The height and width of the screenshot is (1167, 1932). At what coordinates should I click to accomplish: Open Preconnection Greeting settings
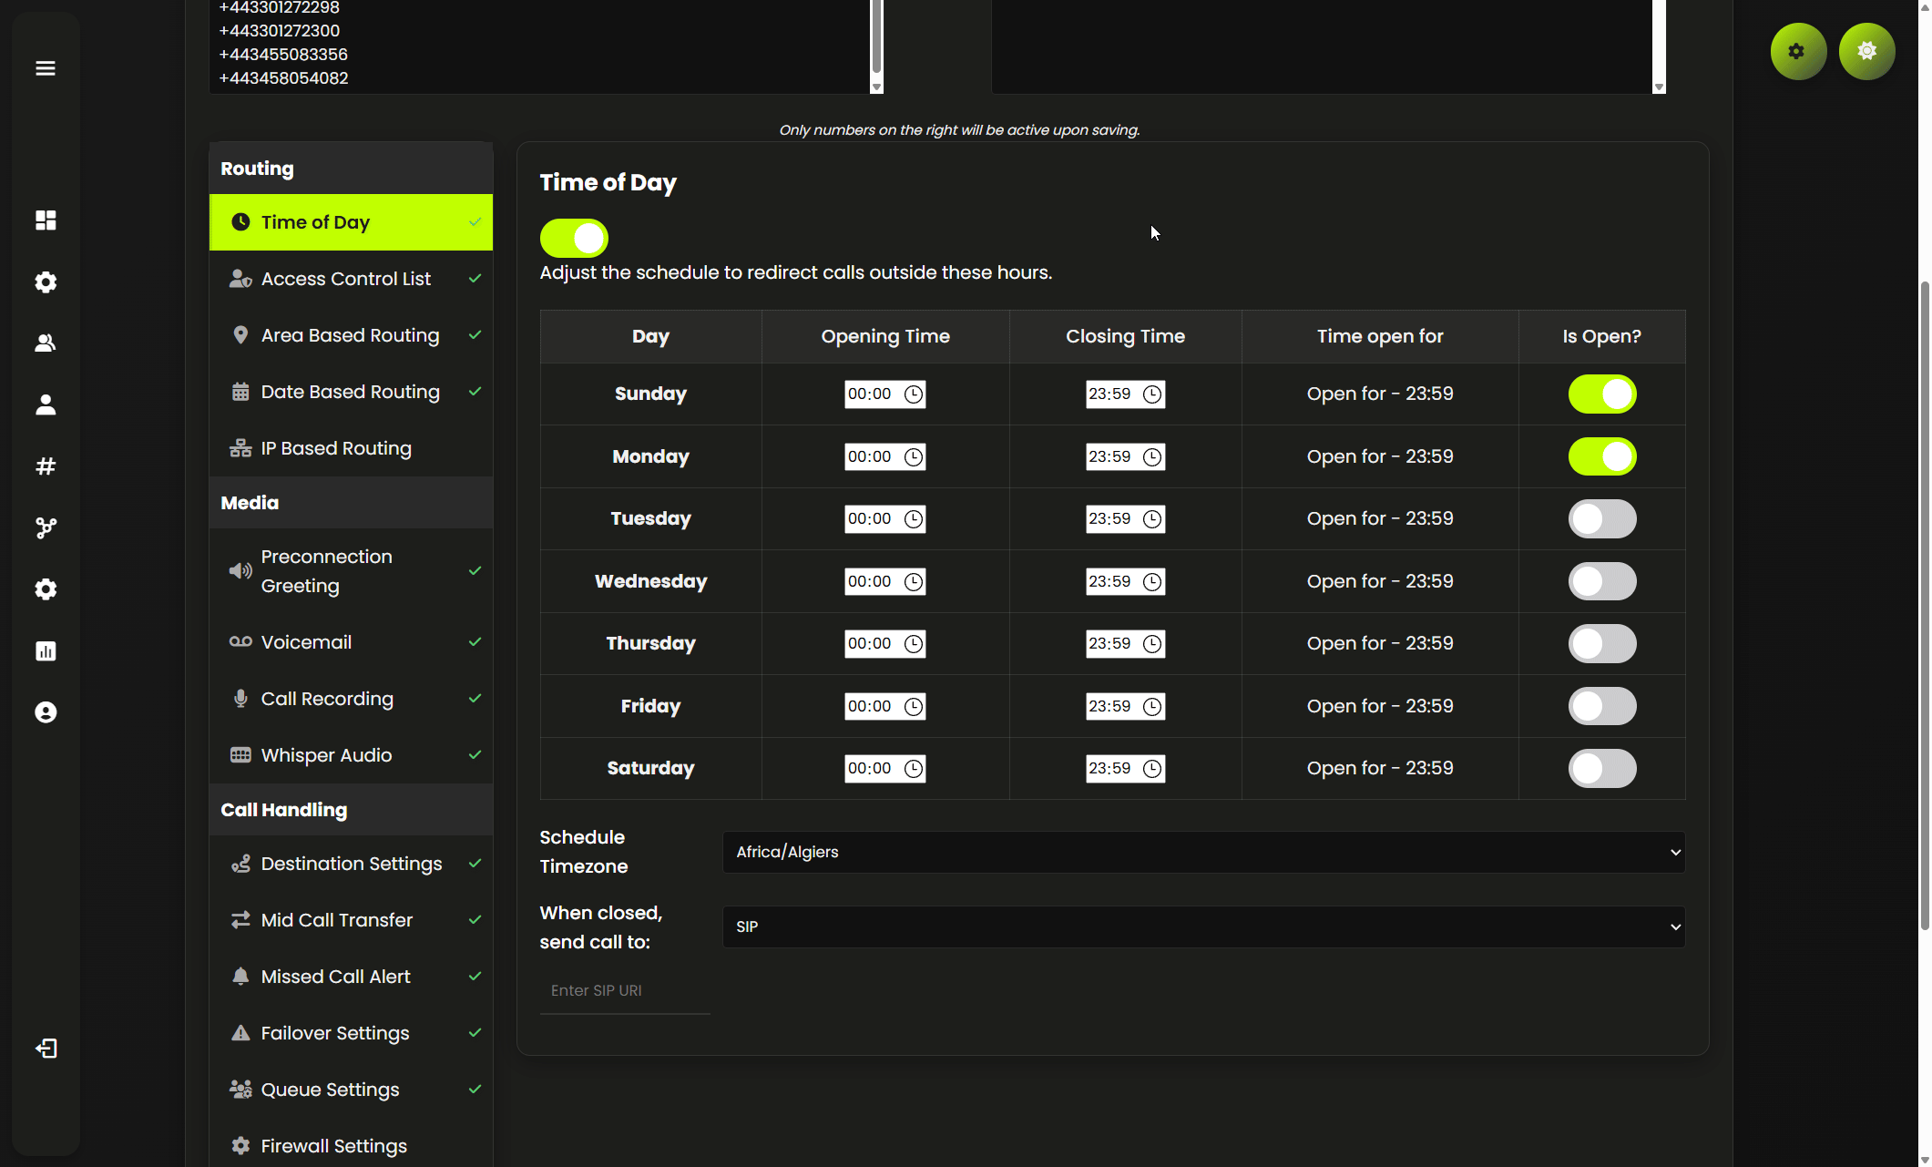351,571
